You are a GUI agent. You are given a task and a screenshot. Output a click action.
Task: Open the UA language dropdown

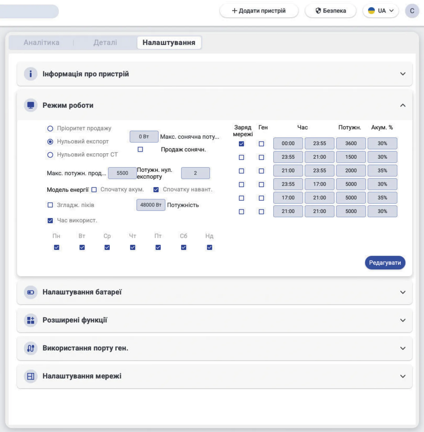(x=381, y=11)
